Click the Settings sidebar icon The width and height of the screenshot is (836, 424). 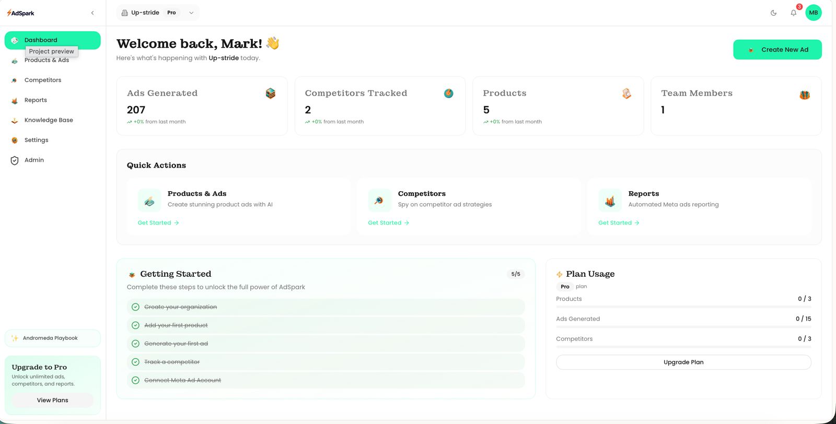click(15, 140)
